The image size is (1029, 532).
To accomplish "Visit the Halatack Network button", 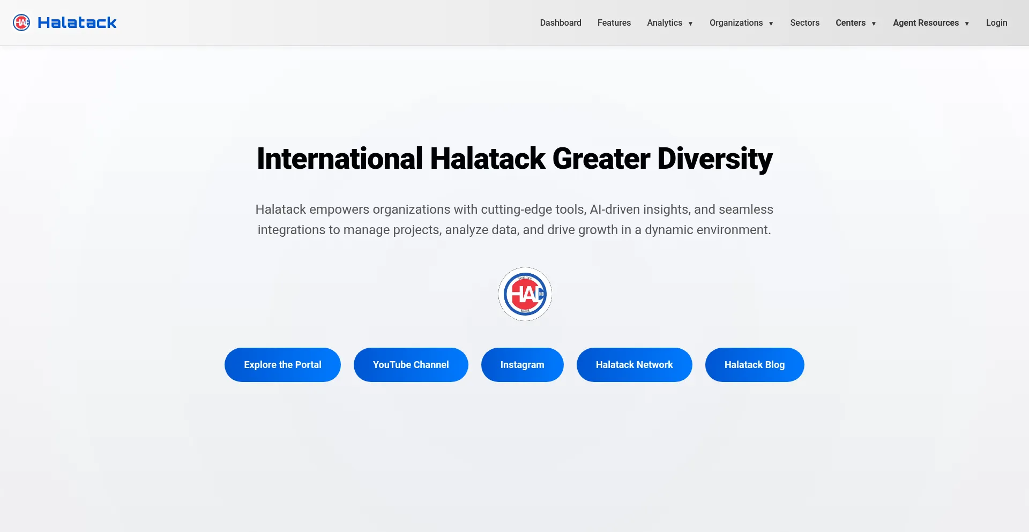I will click(x=634, y=365).
